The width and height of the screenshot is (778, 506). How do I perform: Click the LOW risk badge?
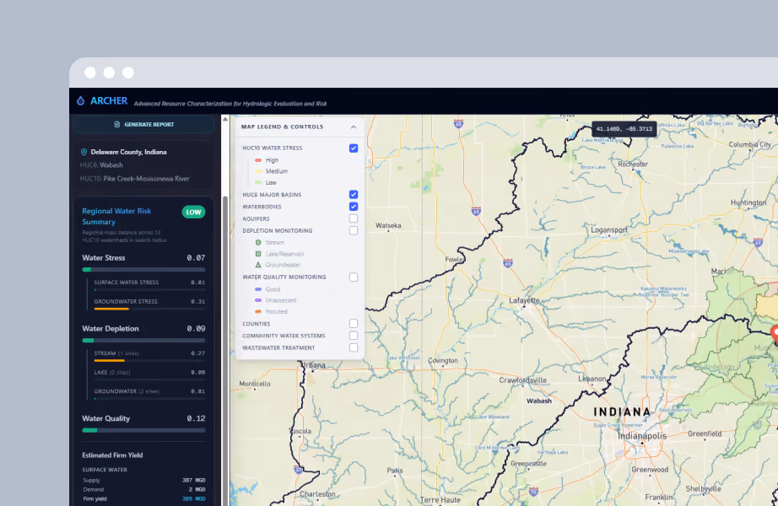(193, 212)
